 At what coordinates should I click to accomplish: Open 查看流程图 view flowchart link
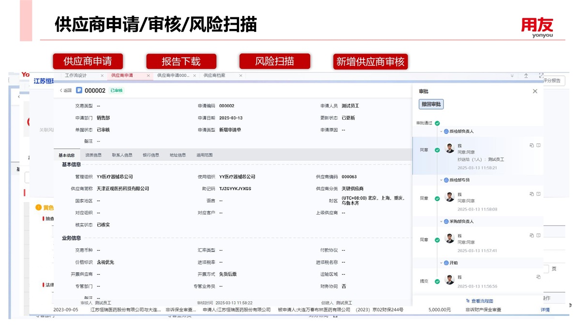click(479, 301)
